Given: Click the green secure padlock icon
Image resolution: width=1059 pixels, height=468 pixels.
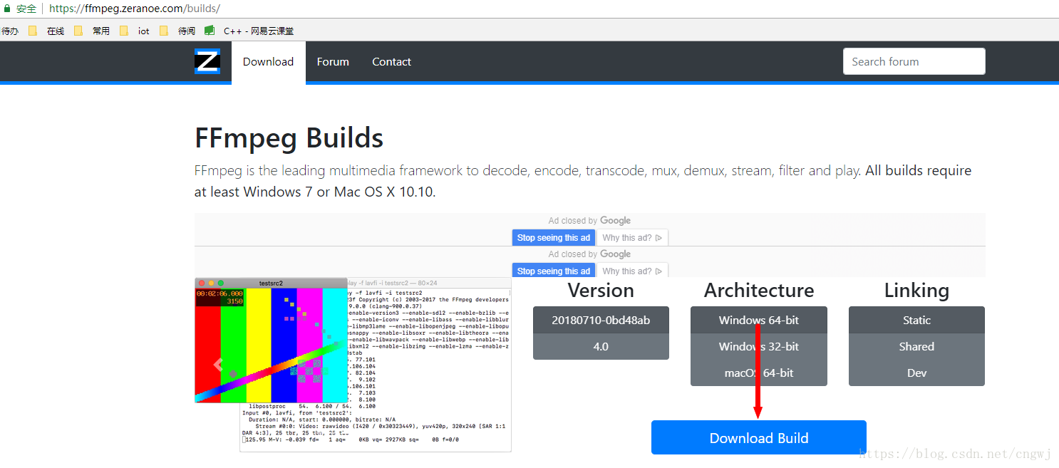Looking at the screenshot, I should (x=7, y=9).
